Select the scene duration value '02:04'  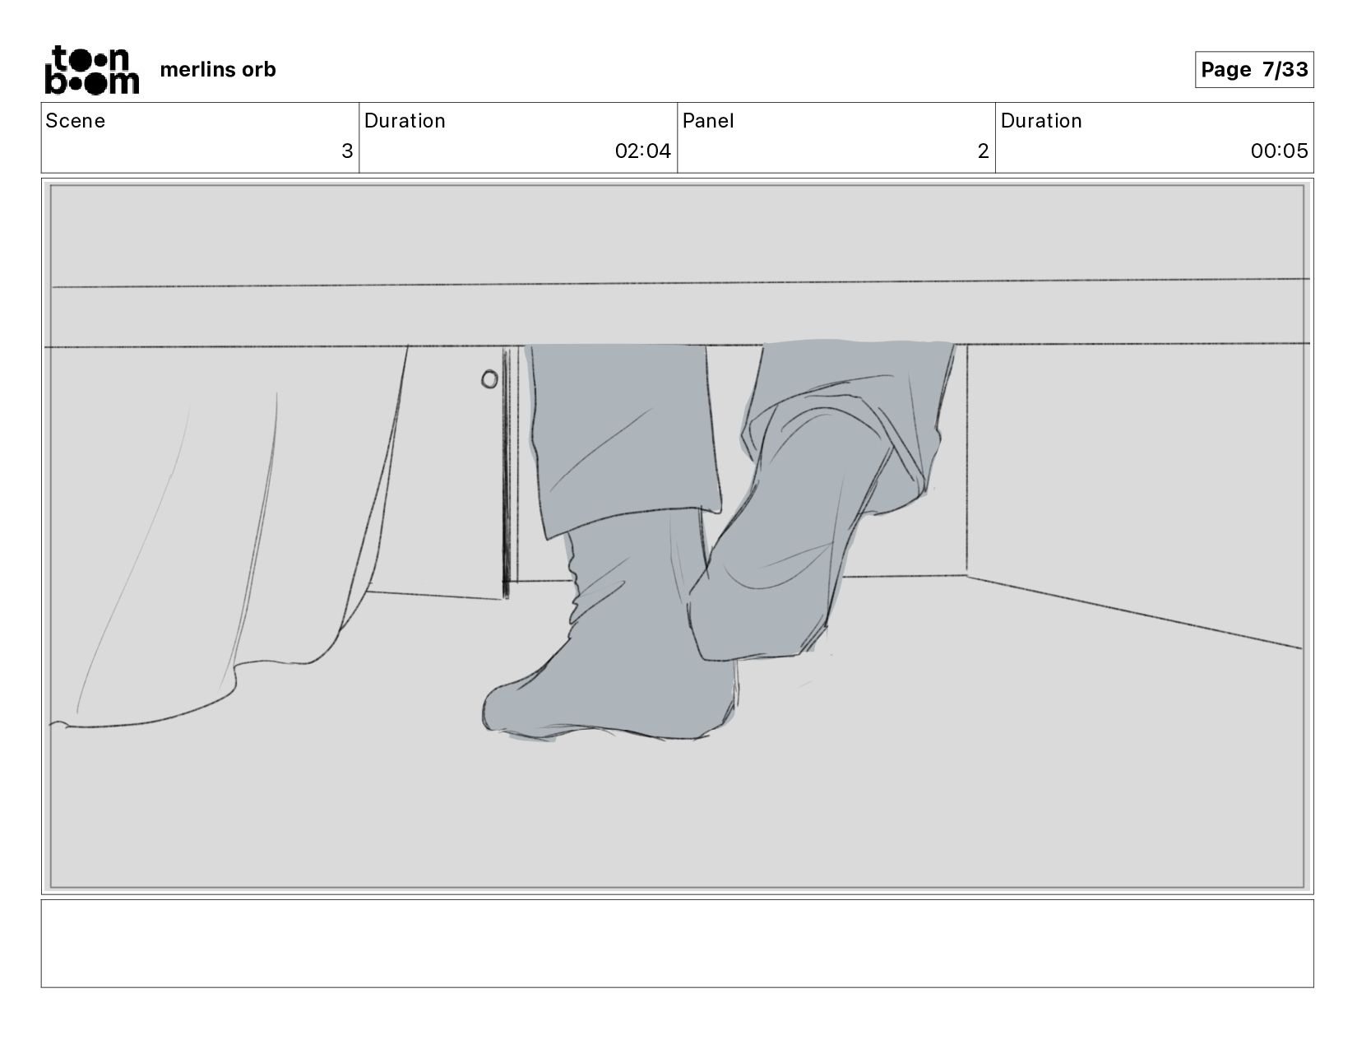point(643,151)
